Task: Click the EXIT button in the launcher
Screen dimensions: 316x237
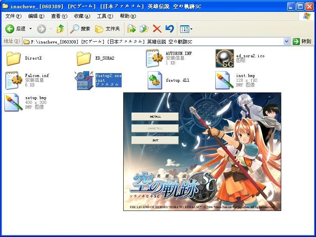Action: click(155, 140)
